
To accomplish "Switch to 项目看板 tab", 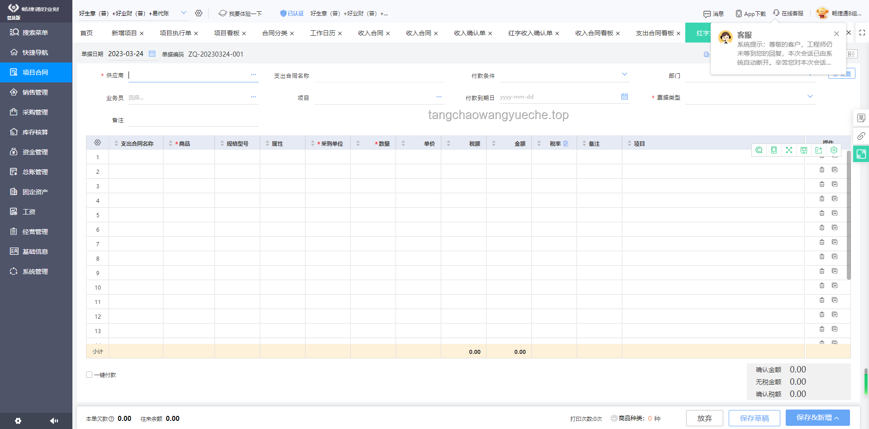I will [x=227, y=33].
